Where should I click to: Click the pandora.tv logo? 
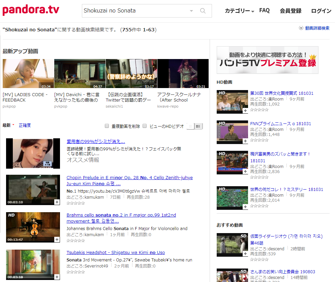coord(31,10)
